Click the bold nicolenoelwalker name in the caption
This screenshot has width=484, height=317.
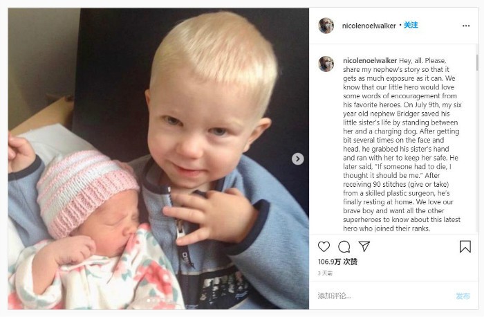pyautogui.click(x=370, y=60)
